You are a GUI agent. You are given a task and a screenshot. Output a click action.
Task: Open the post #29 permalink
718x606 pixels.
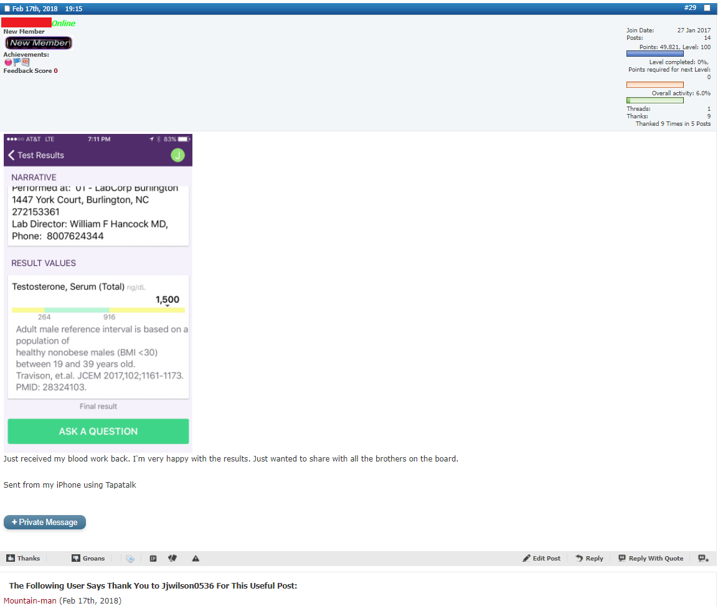[690, 7]
